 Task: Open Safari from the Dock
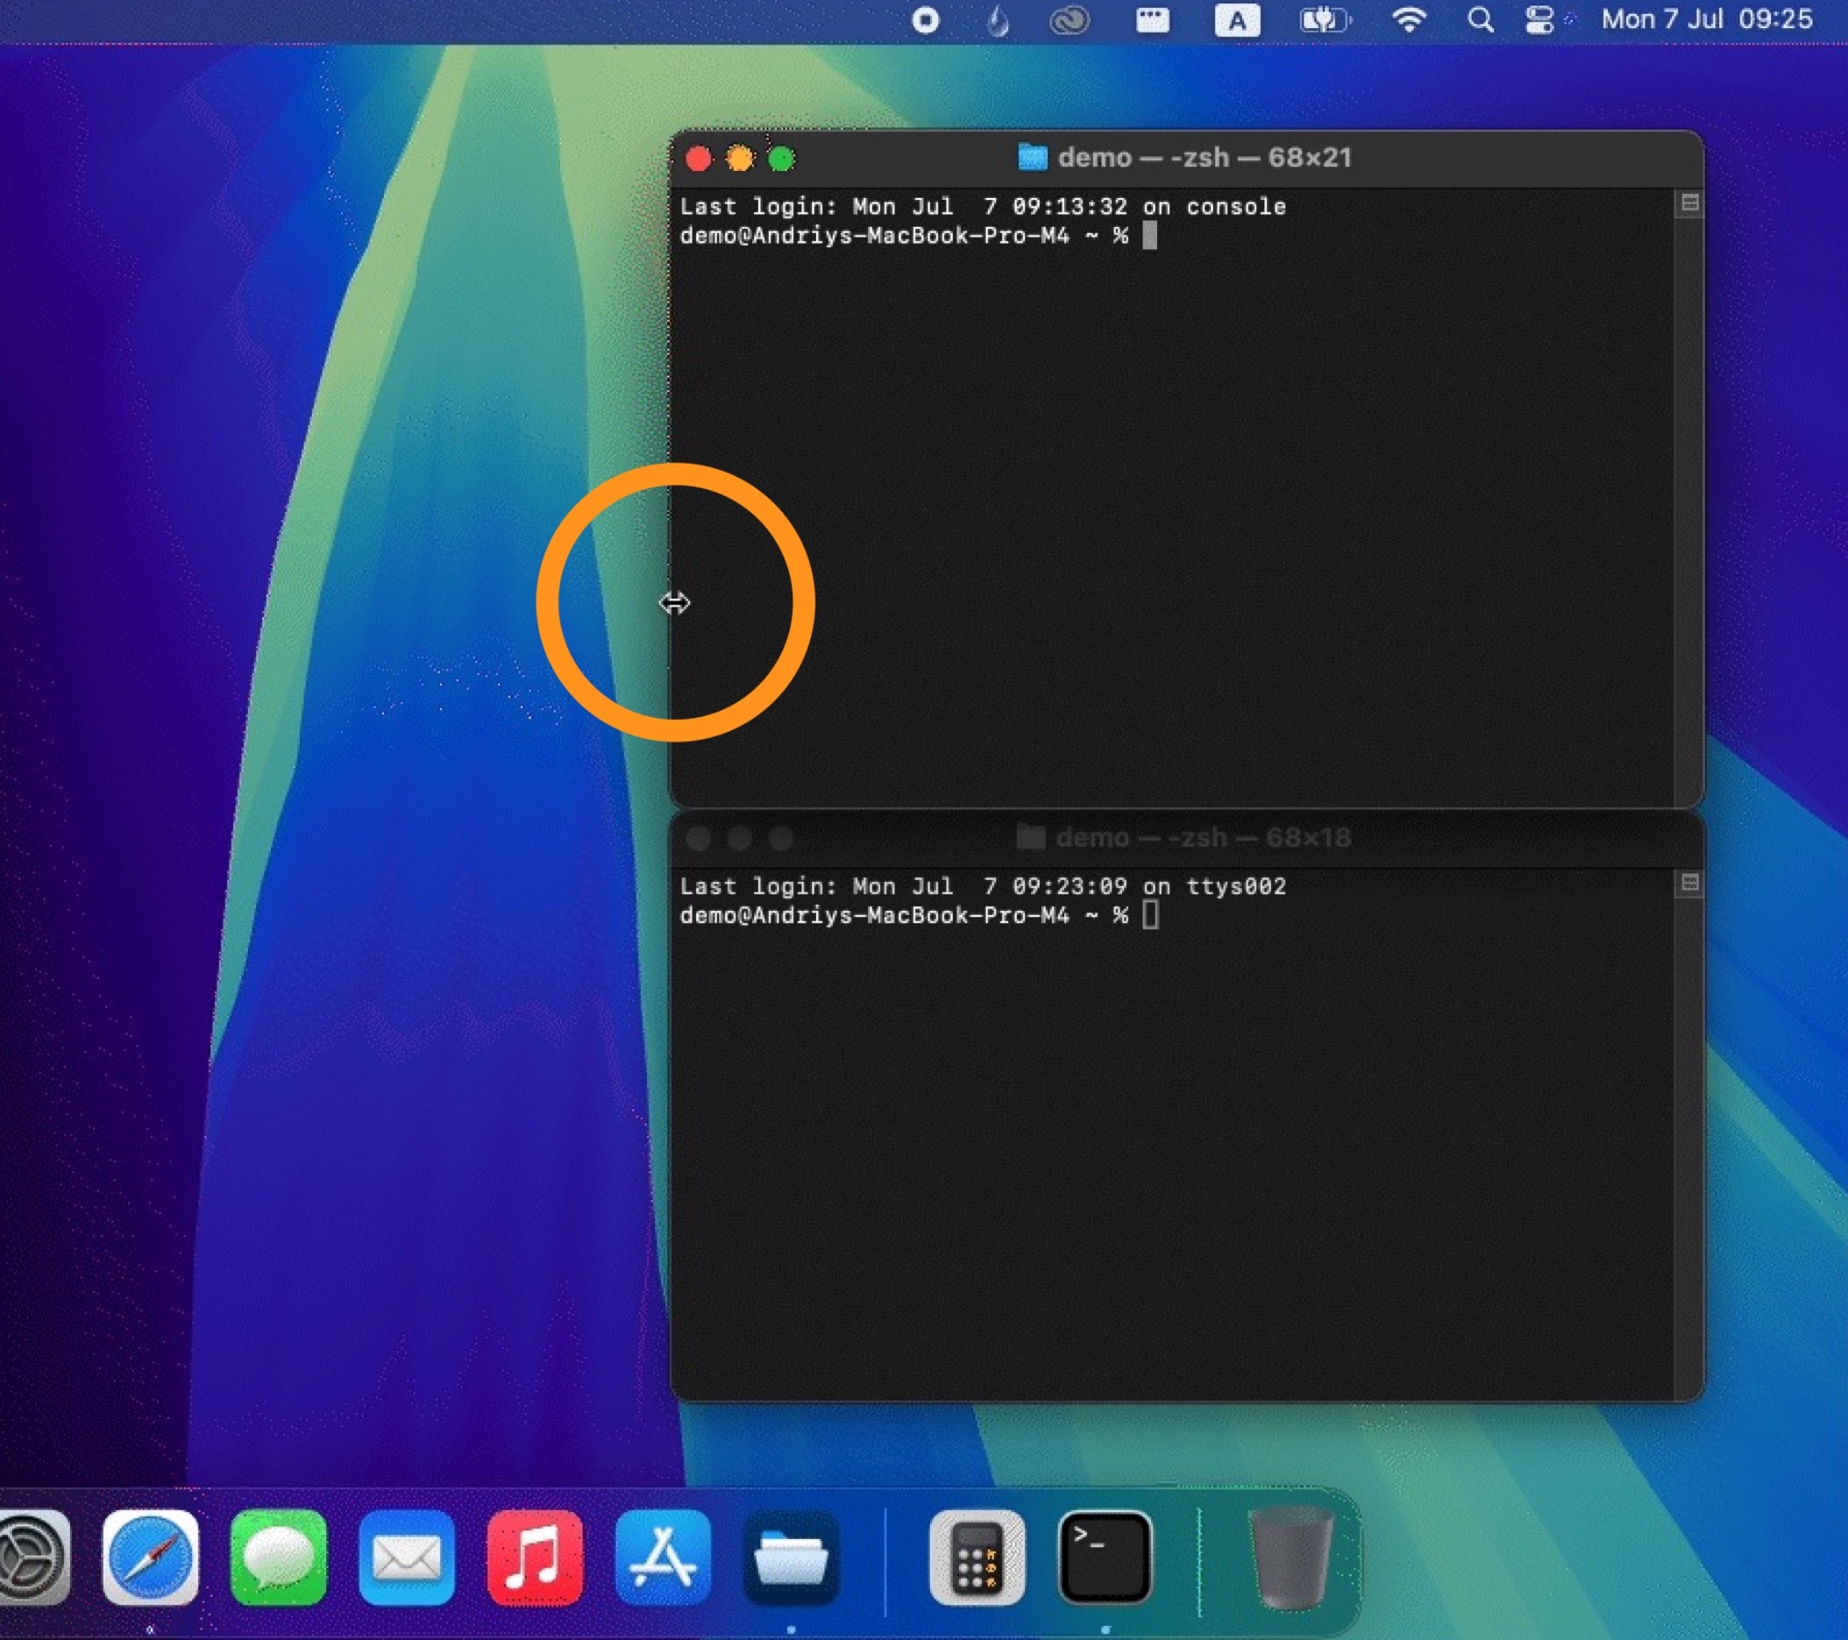tap(150, 1557)
